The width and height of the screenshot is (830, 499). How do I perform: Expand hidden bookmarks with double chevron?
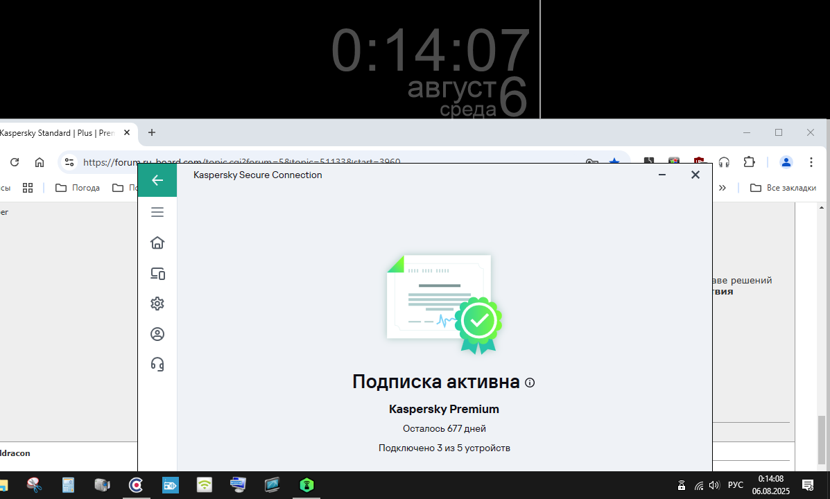722,188
